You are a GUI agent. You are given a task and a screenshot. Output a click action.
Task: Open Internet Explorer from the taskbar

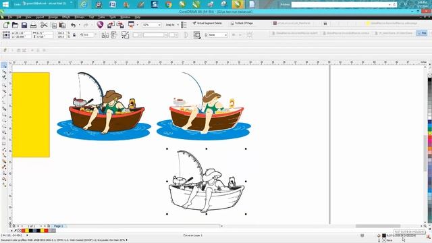pyautogui.click(x=84, y=4)
